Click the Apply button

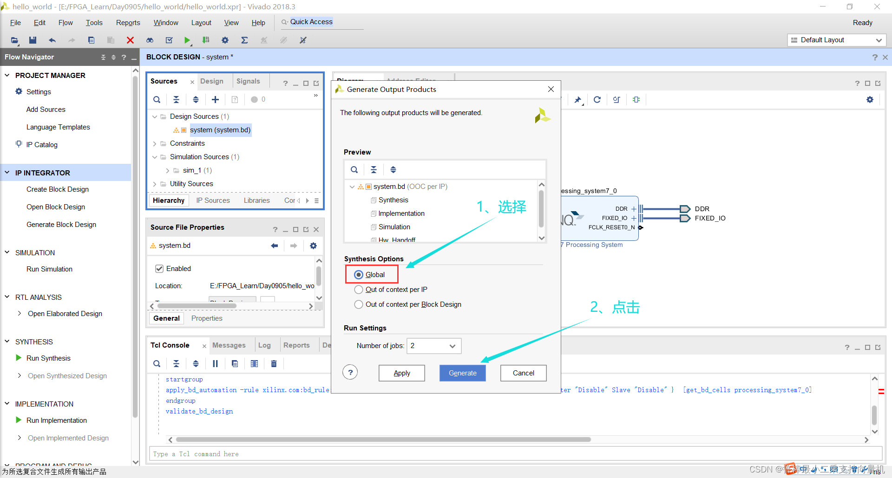(x=402, y=373)
